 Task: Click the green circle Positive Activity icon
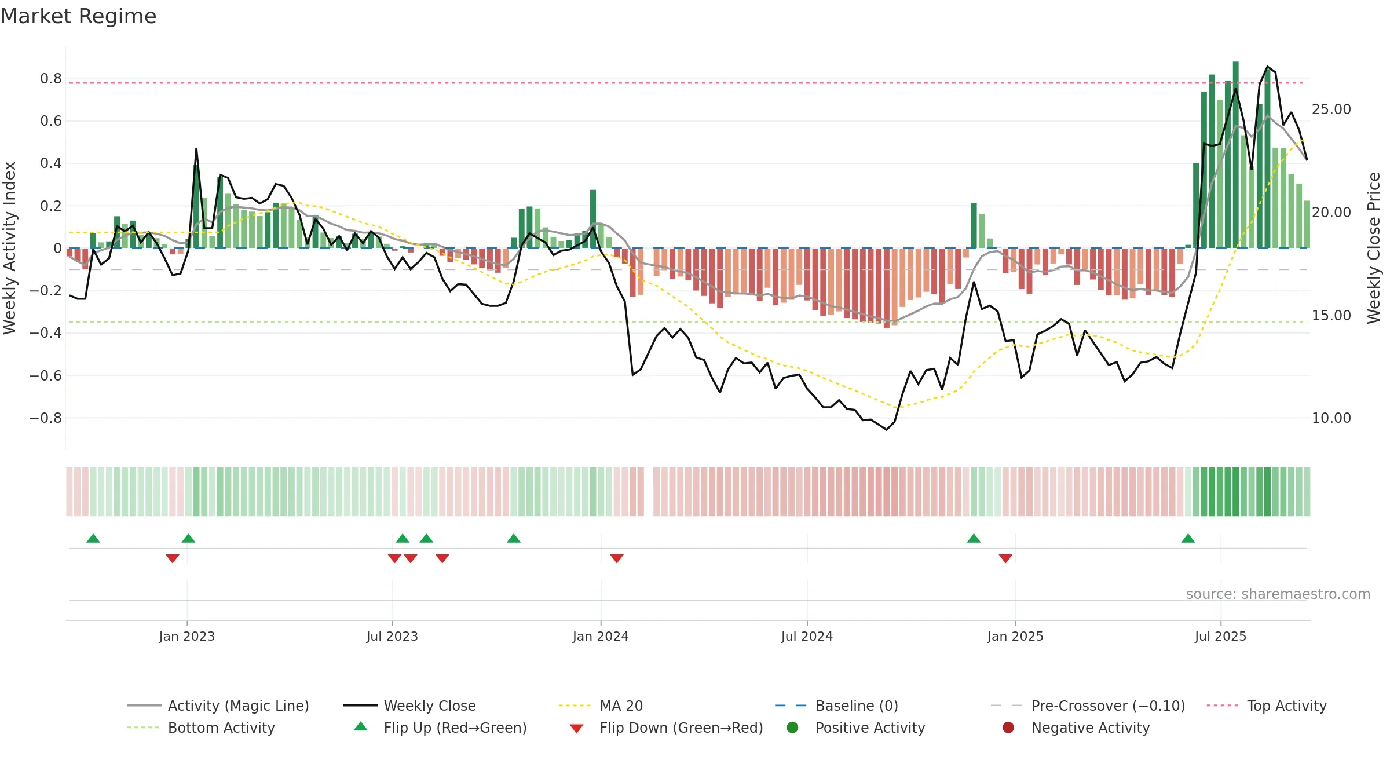click(792, 728)
